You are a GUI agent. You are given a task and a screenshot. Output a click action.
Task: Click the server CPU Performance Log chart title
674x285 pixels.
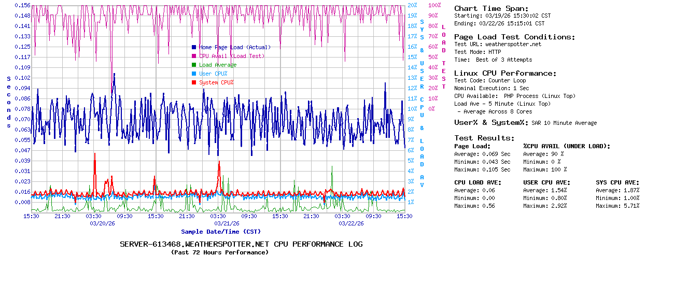(x=241, y=244)
